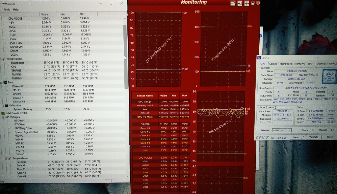Click the Intel Core i7 8700K chip icon

tap(3, 113)
